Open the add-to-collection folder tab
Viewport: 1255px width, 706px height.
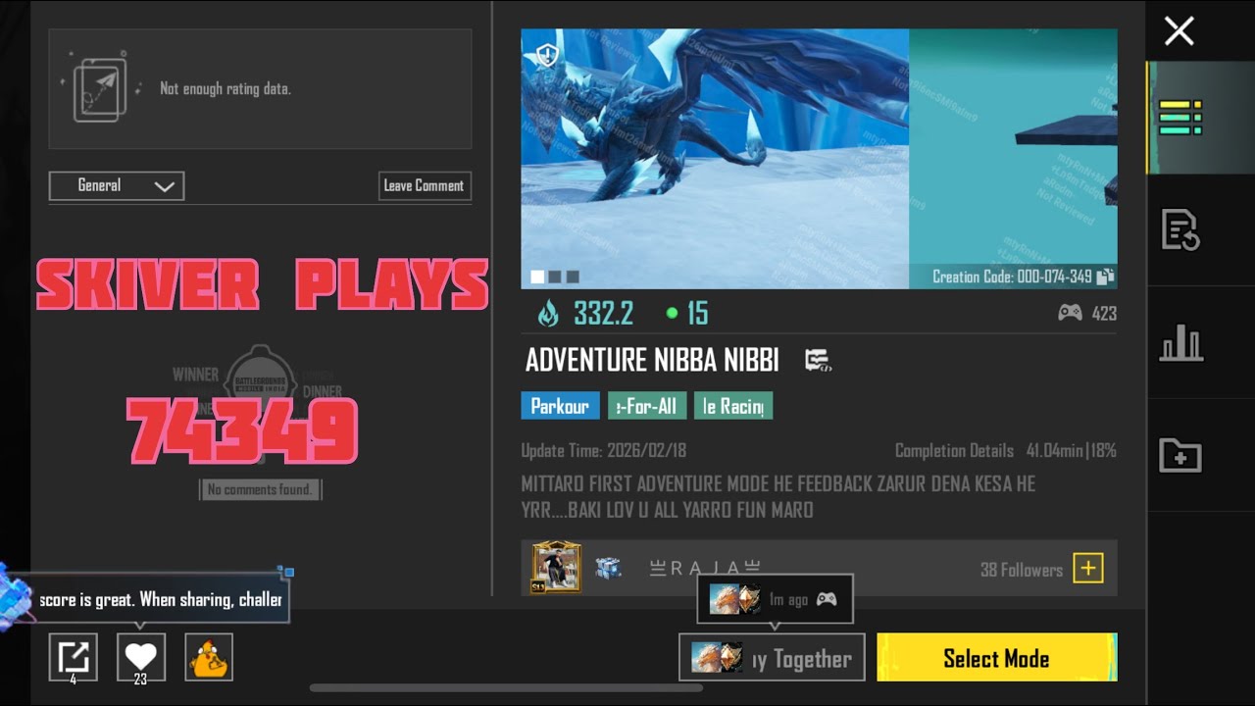pos(1180,456)
